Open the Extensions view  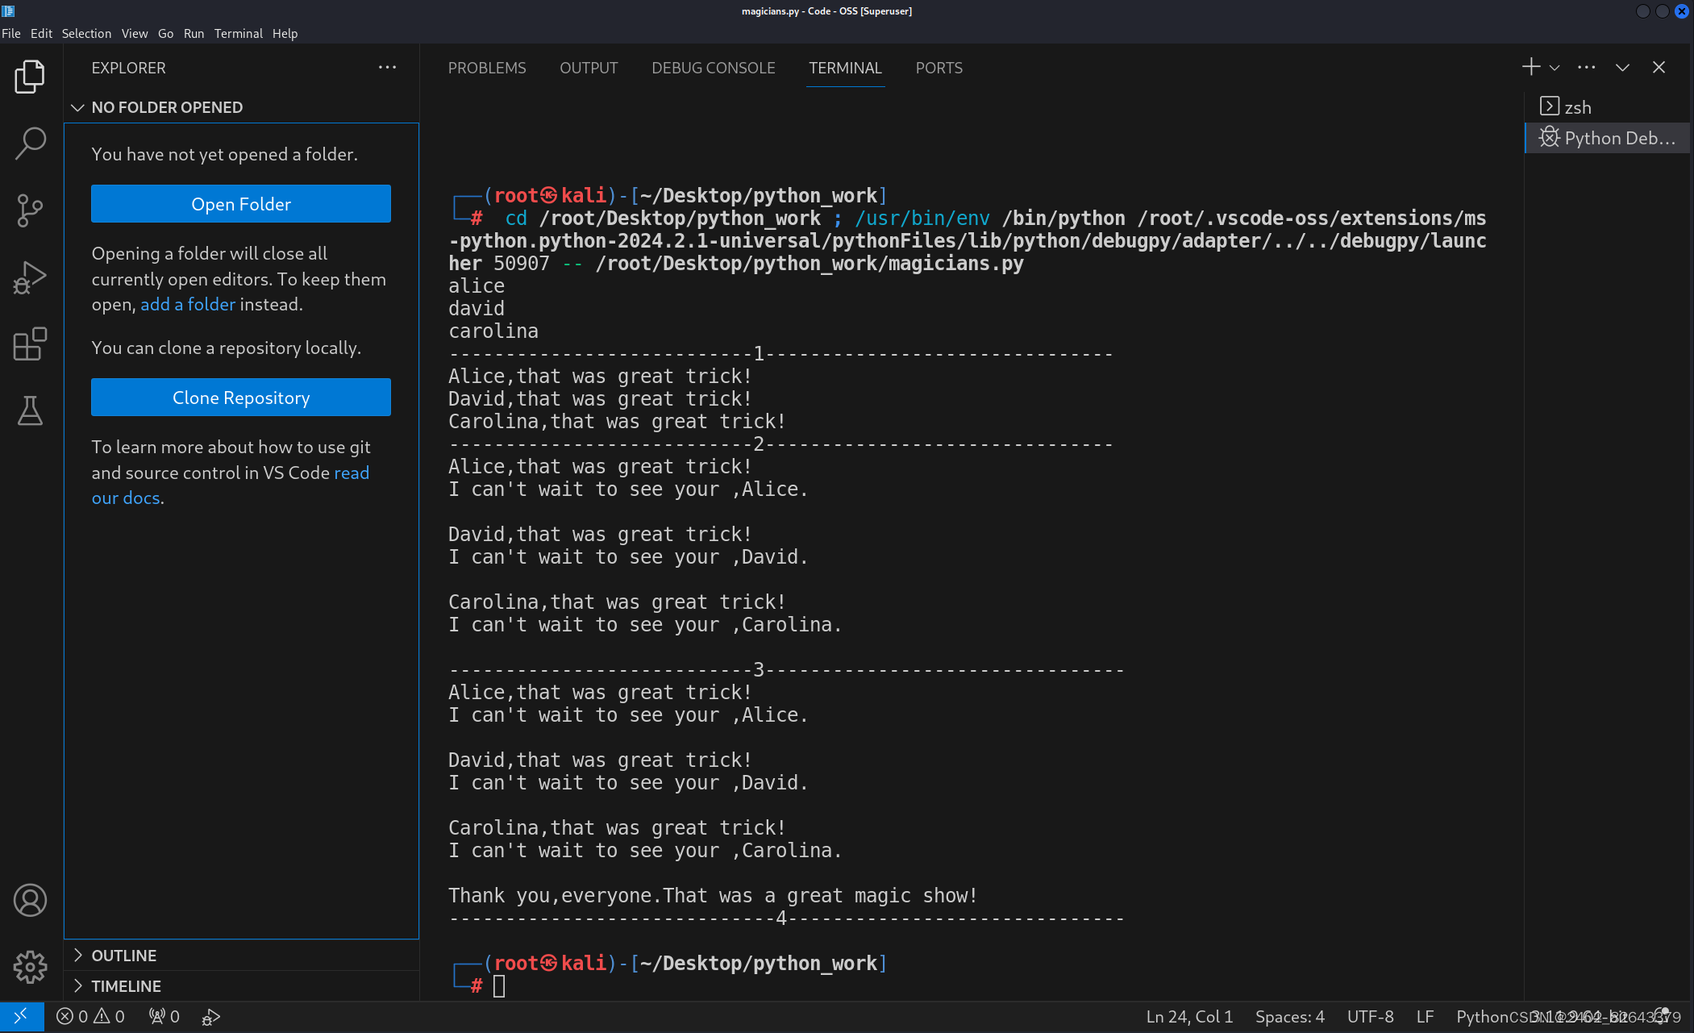pyautogui.click(x=30, y=344)
